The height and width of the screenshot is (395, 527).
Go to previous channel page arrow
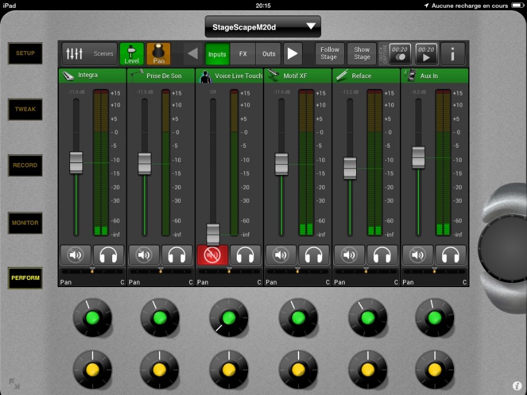pyautogui.click(x=193, y=54)
